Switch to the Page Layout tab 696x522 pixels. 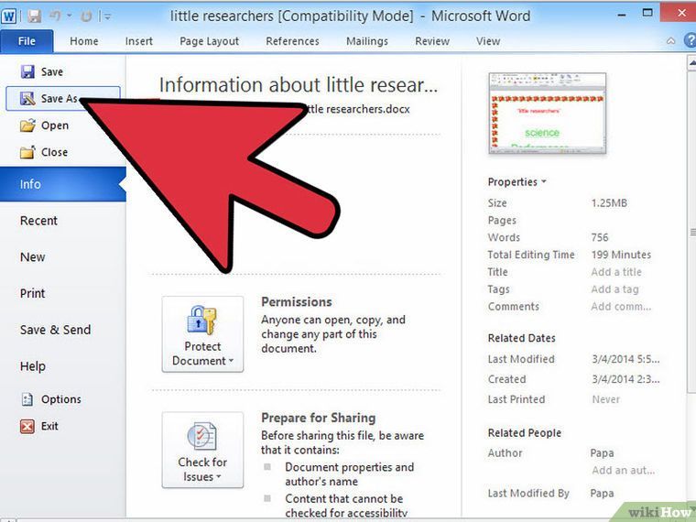tap(209, 41)
